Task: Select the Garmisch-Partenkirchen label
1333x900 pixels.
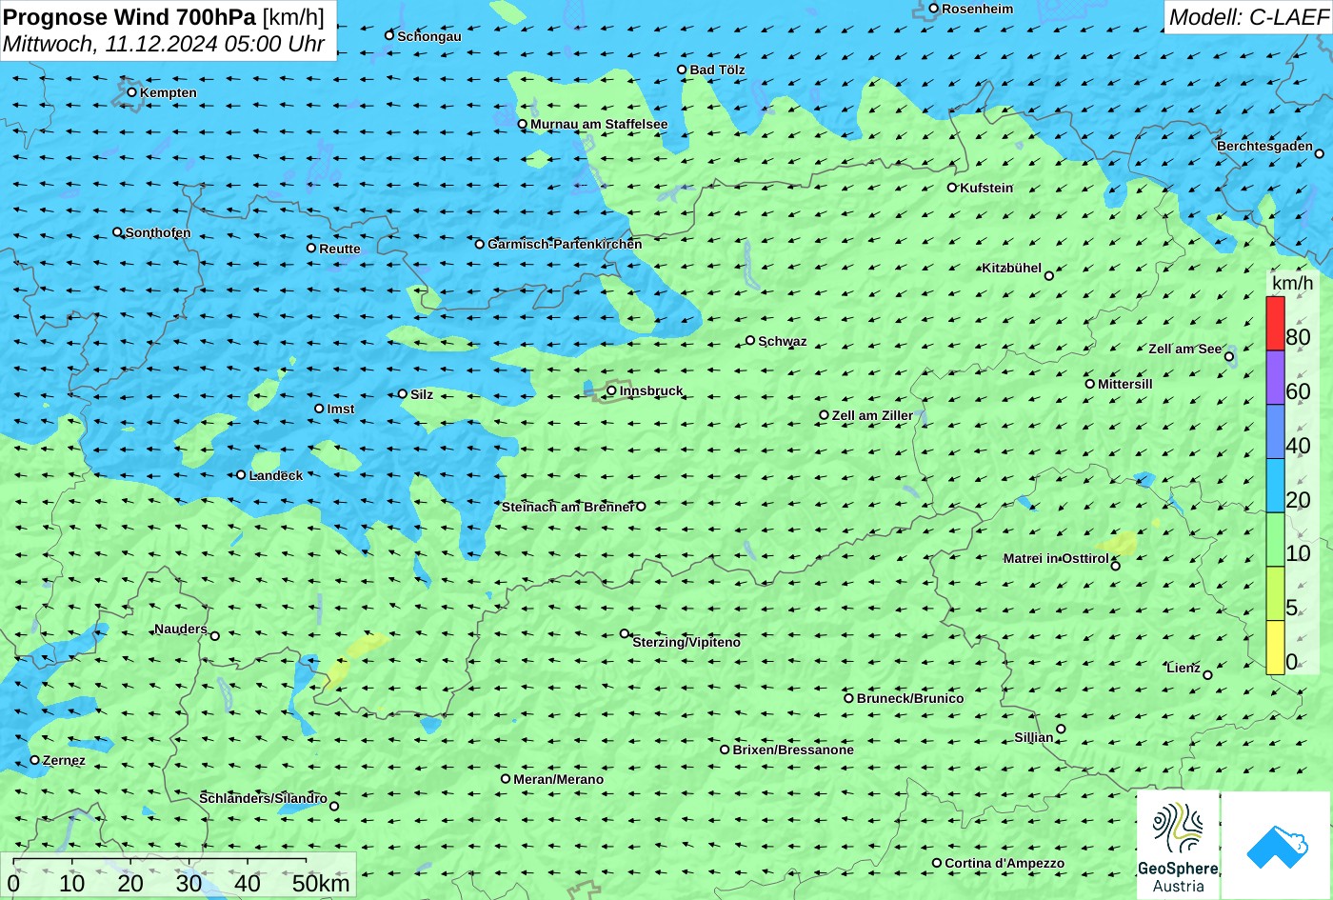Action: 565,244
